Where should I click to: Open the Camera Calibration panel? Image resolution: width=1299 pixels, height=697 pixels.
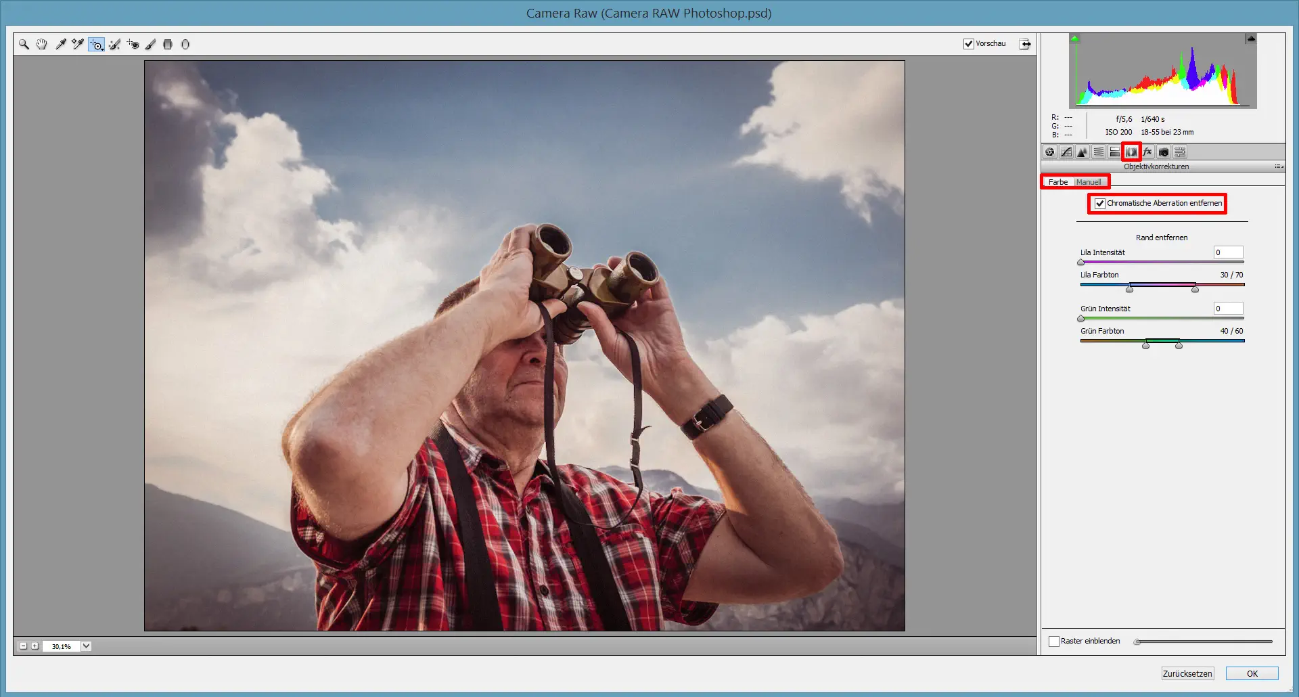(x=1164, y=152)
